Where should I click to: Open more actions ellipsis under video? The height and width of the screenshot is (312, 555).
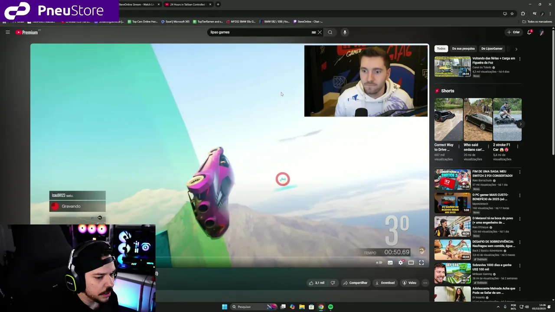425,283
